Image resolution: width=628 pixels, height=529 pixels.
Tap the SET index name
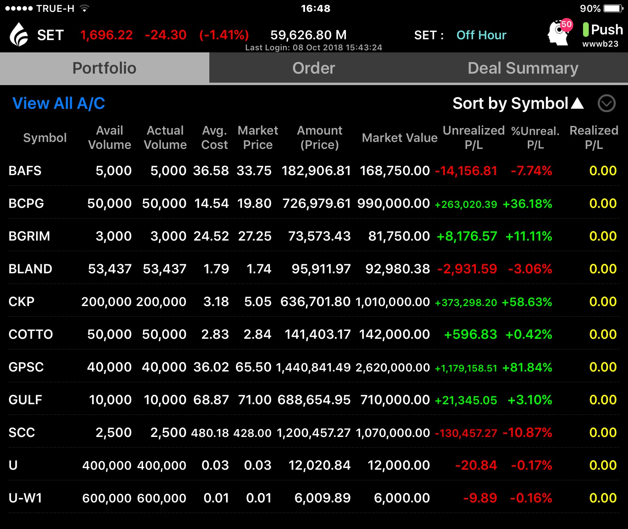pos(50,35)
